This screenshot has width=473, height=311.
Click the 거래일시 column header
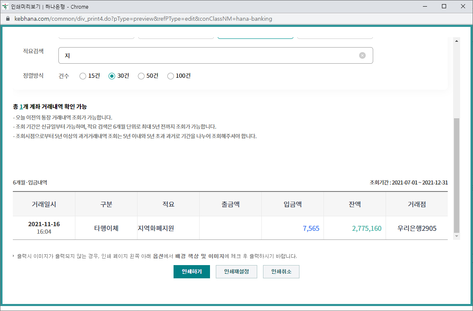pos(44,204)
